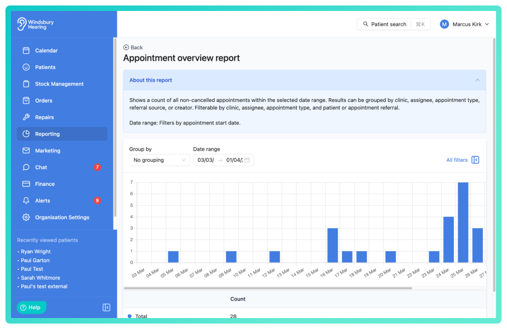Viewport: 507px width, 329px height.
Task: Click the blue Total legend dot
Action: point(130,316)
